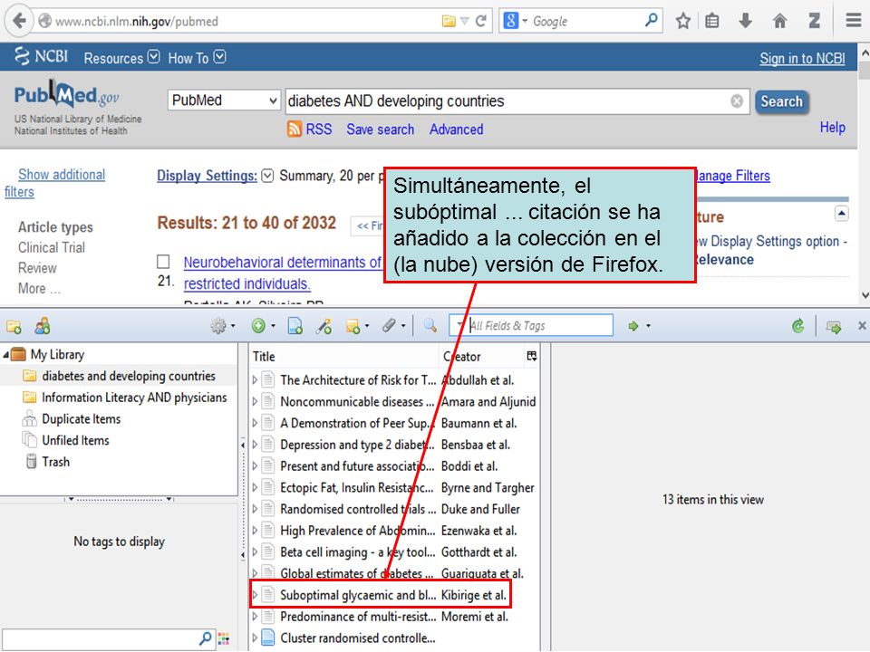Click the PubMed Search button
Image resolution: width=870 pixels, height=652 pixels.
781,101
